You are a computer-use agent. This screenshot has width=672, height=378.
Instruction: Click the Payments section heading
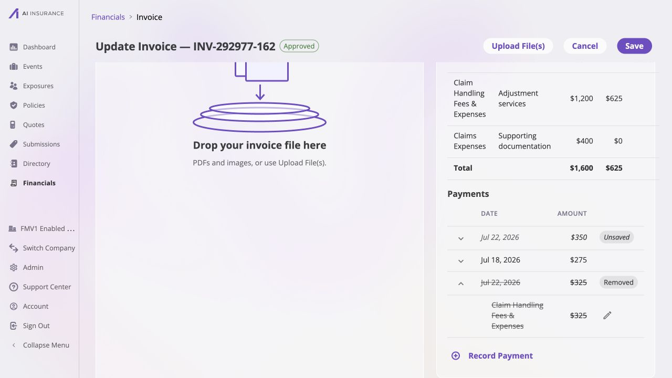click(468, 194)
